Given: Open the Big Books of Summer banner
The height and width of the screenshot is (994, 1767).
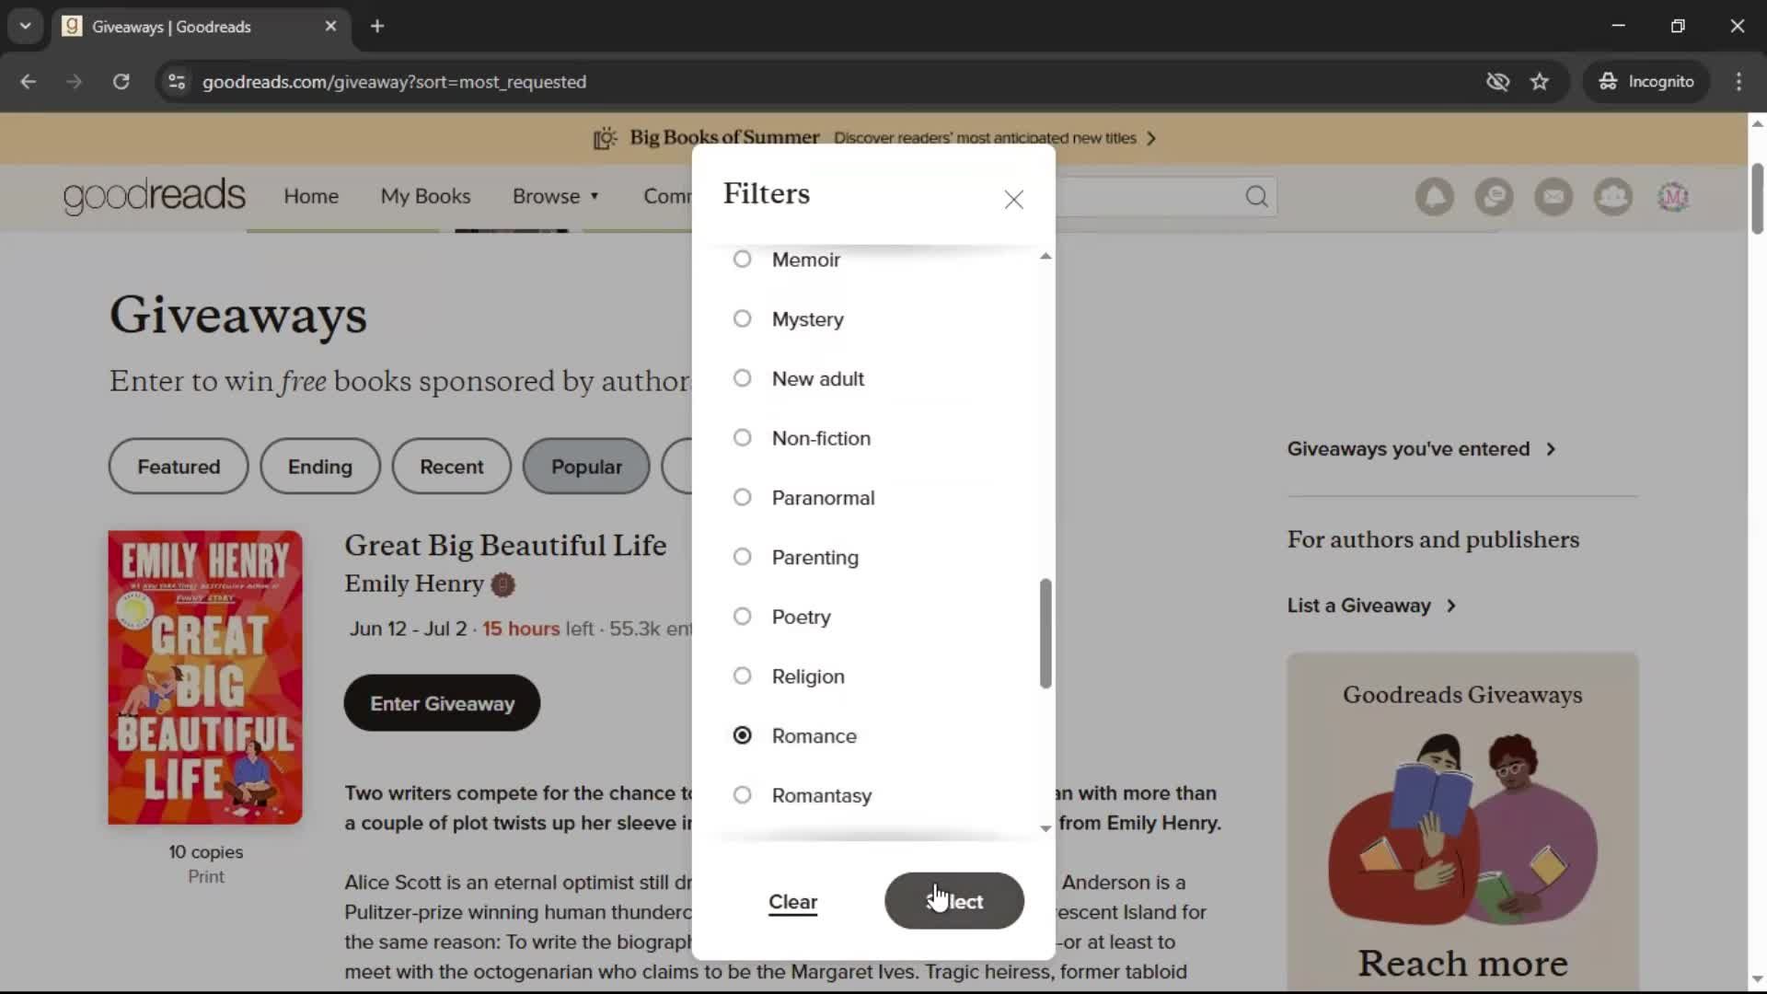Looking at the screenshot, I should [x=874, y=138].
